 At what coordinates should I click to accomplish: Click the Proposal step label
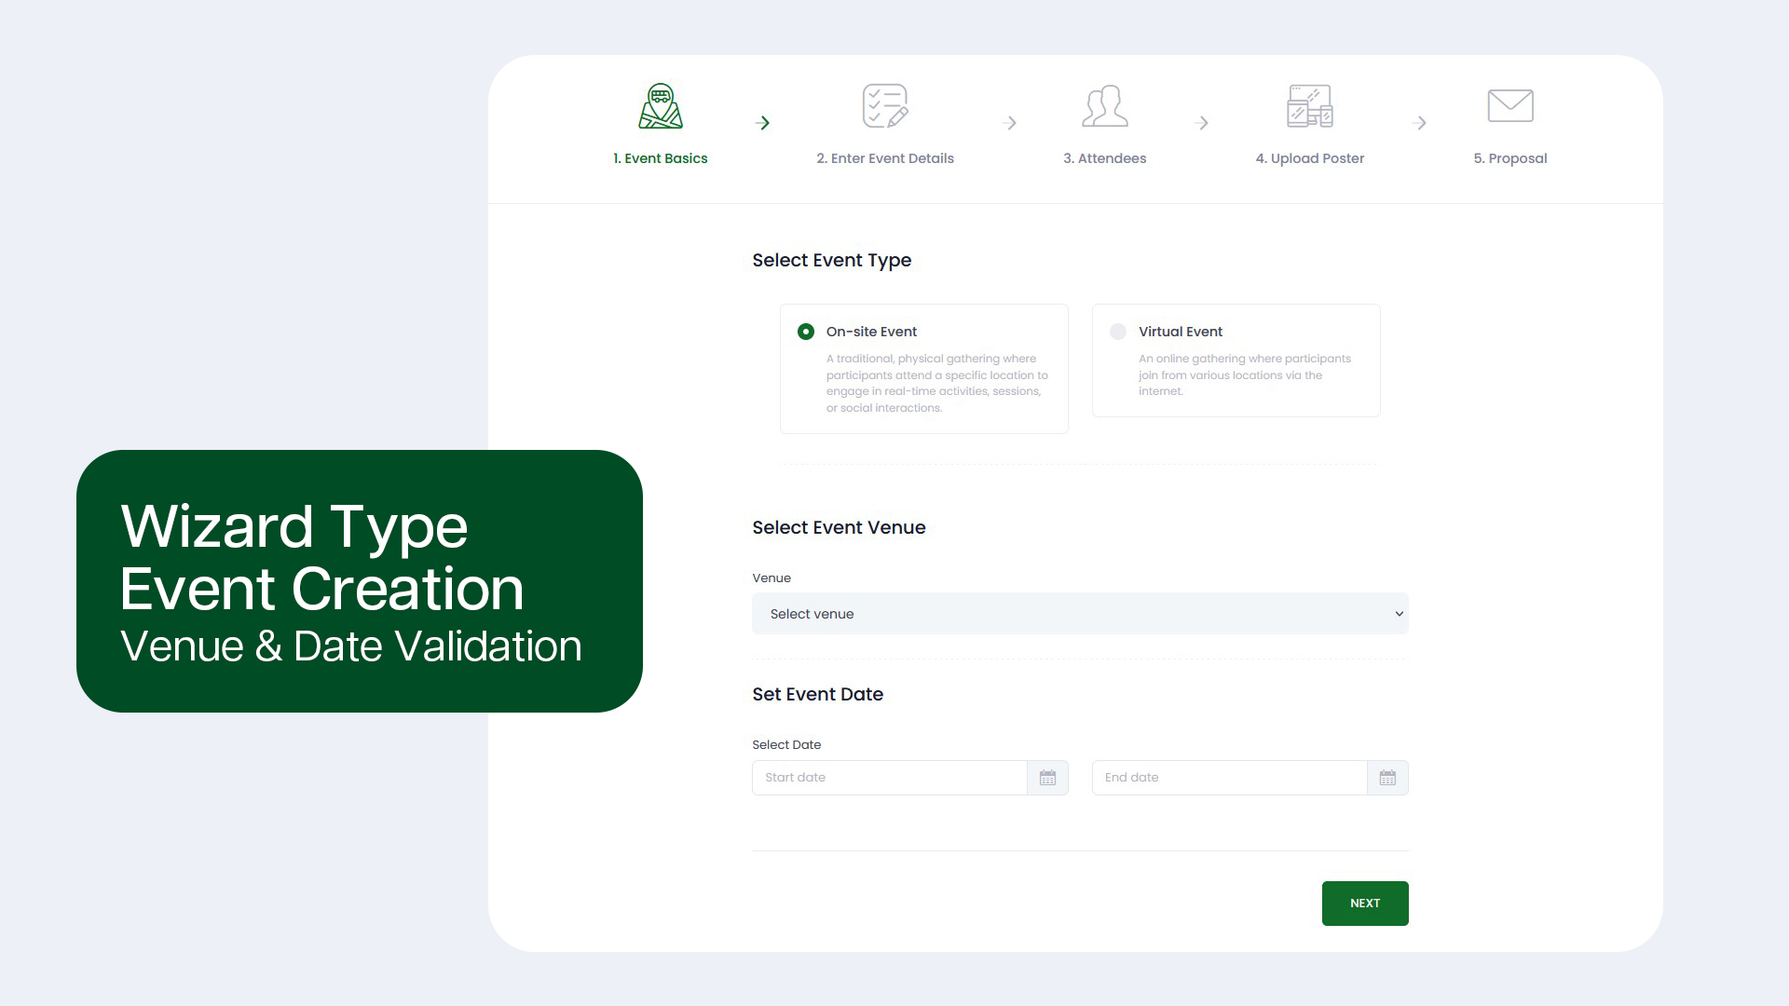1509,158
